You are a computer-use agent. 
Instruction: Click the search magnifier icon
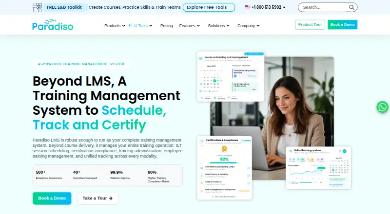click(351, 7)
